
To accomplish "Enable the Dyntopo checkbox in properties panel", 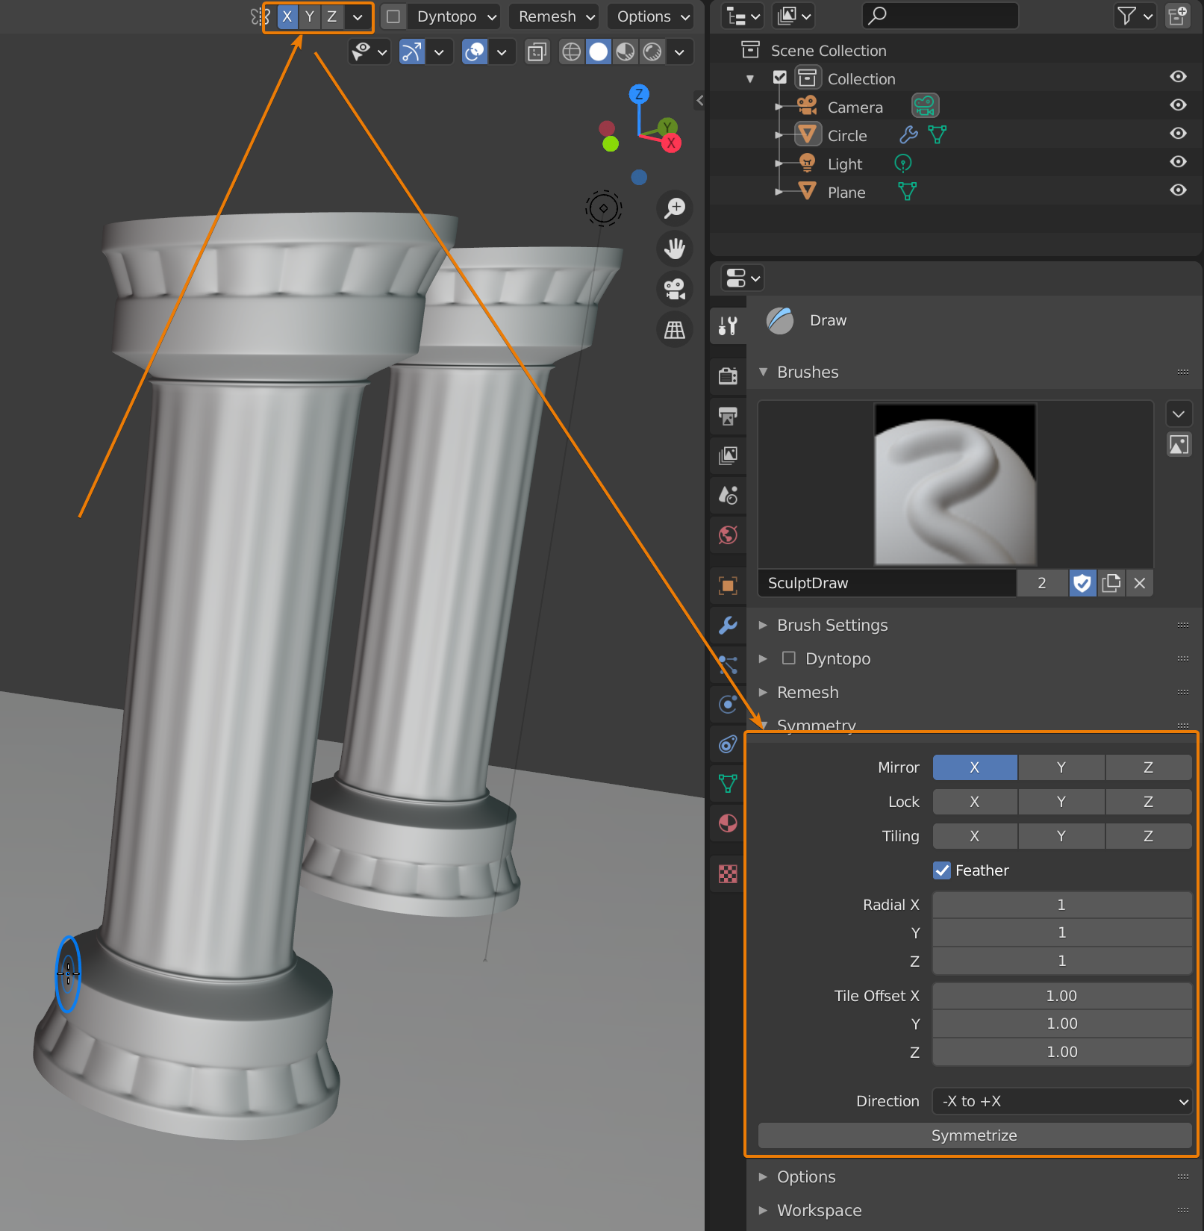I will (x=789, y=658).
